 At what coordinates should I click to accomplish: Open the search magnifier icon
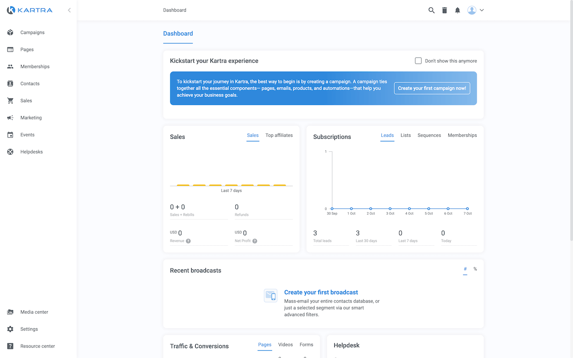click(431, 10)
